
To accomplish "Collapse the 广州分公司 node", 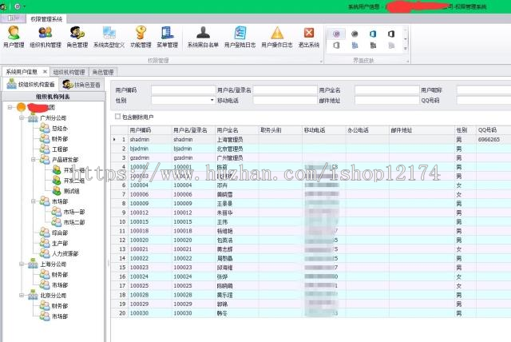I will [x=22, y=117].
